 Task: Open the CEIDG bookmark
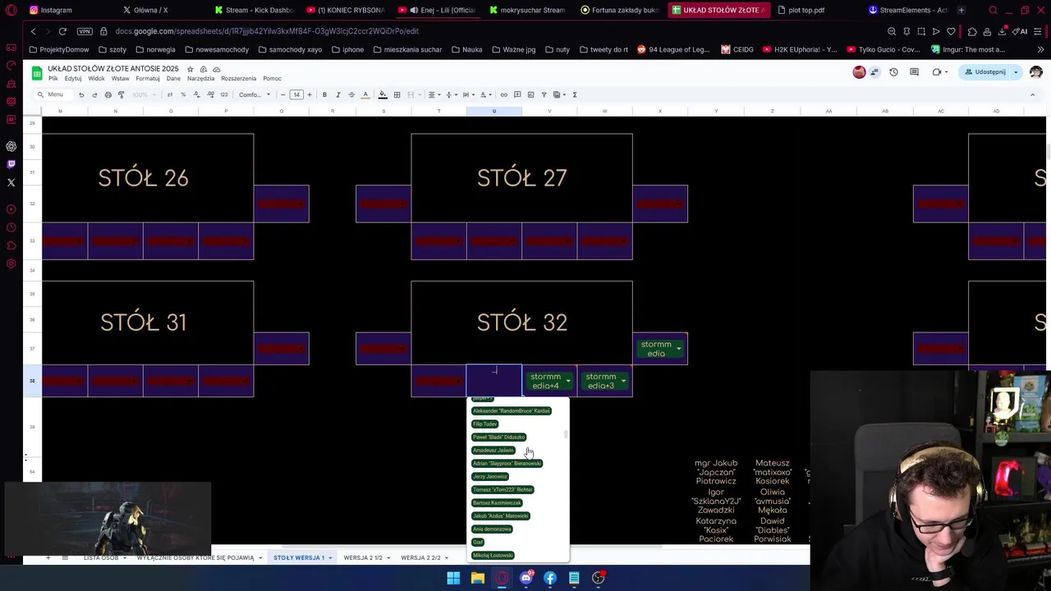tap(737, 49)
